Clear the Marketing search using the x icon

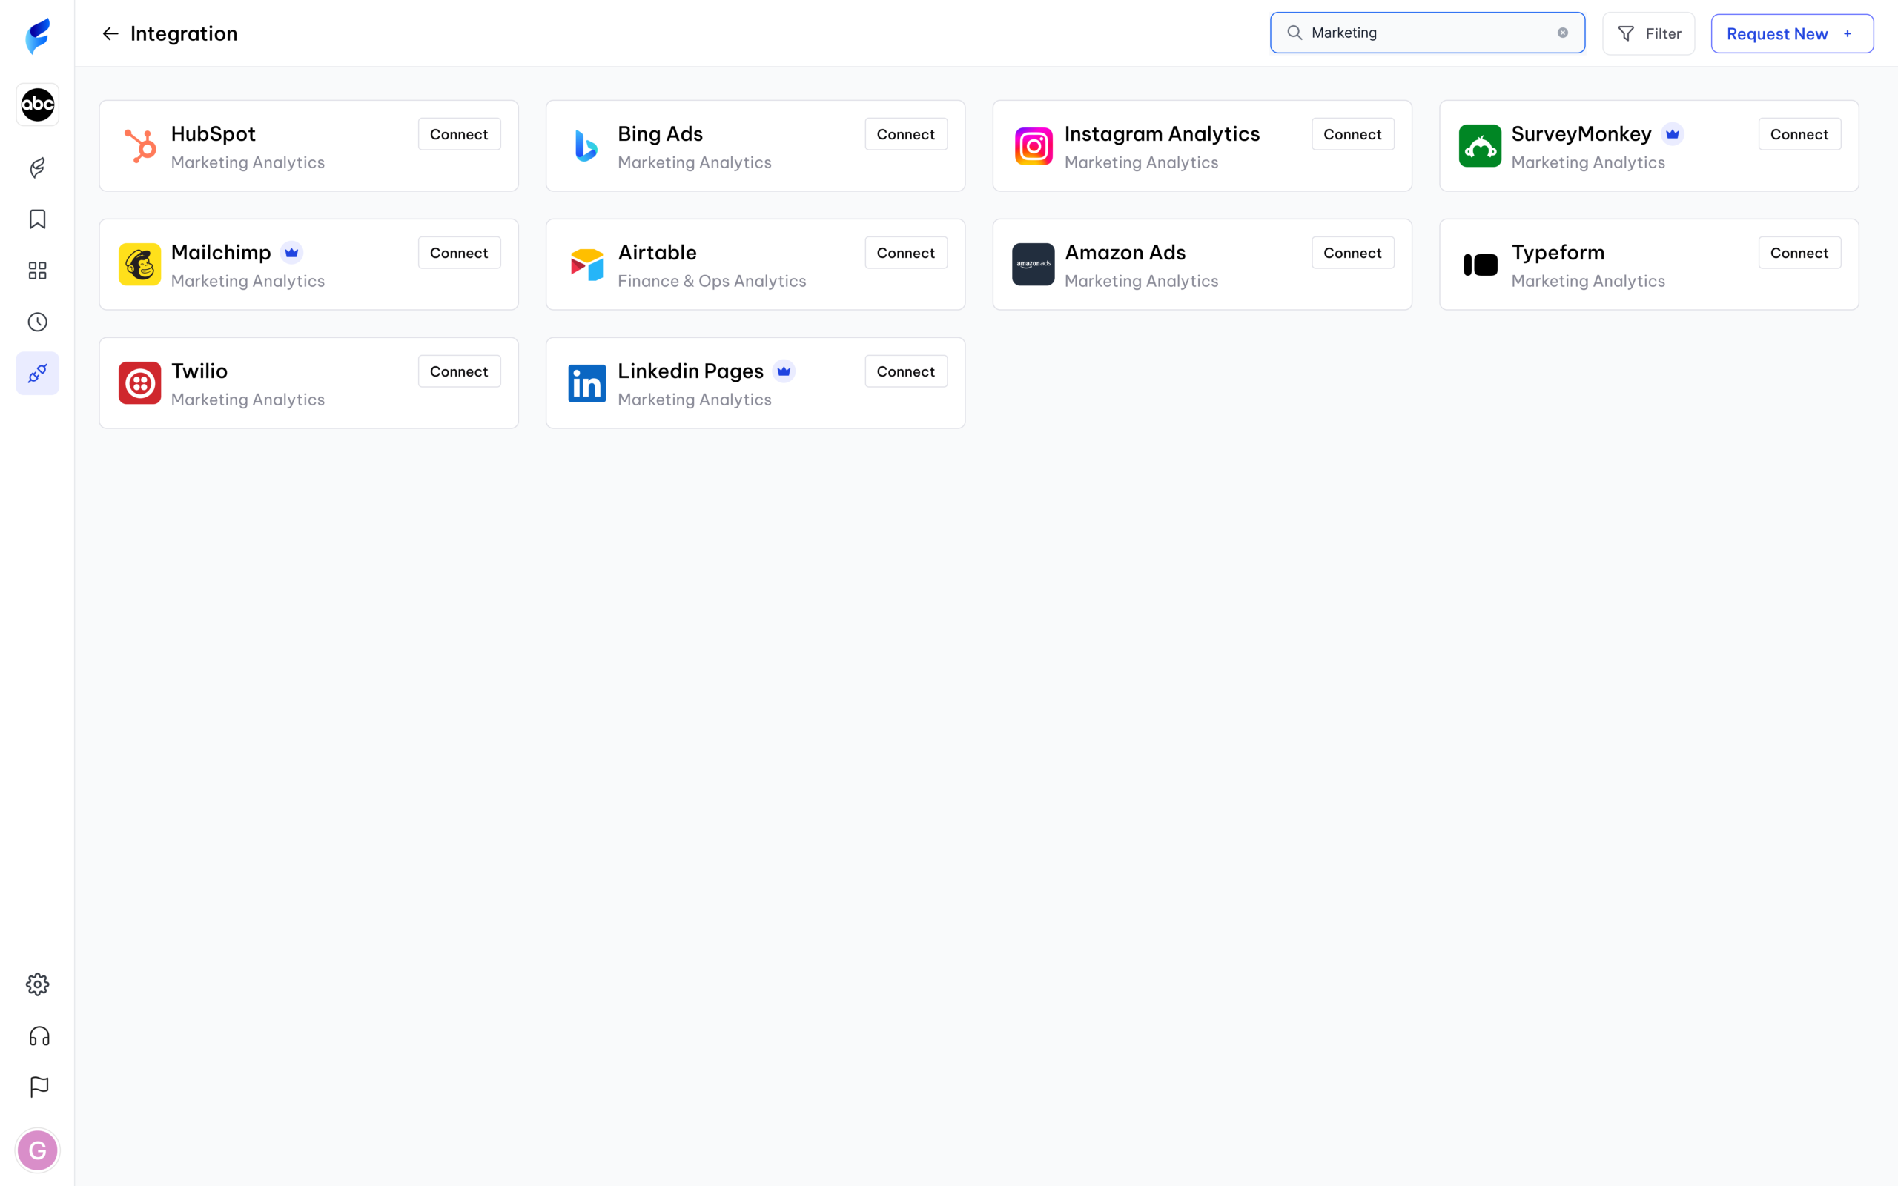coord(1562,32)
